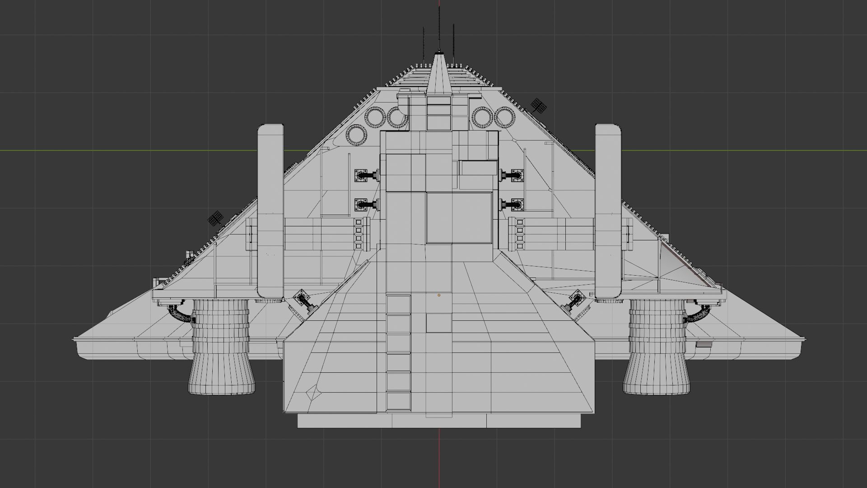
Task: Select the grid antenna panel on left slope
Action: click(216, 218)
